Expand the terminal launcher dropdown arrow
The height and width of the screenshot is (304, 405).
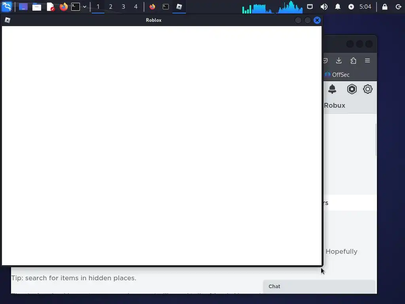[85, 7]
